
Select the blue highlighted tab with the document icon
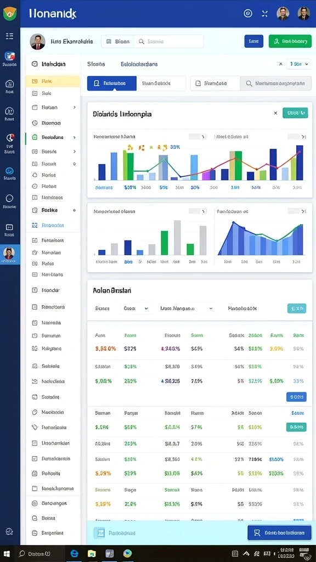[x=112, y=83]
